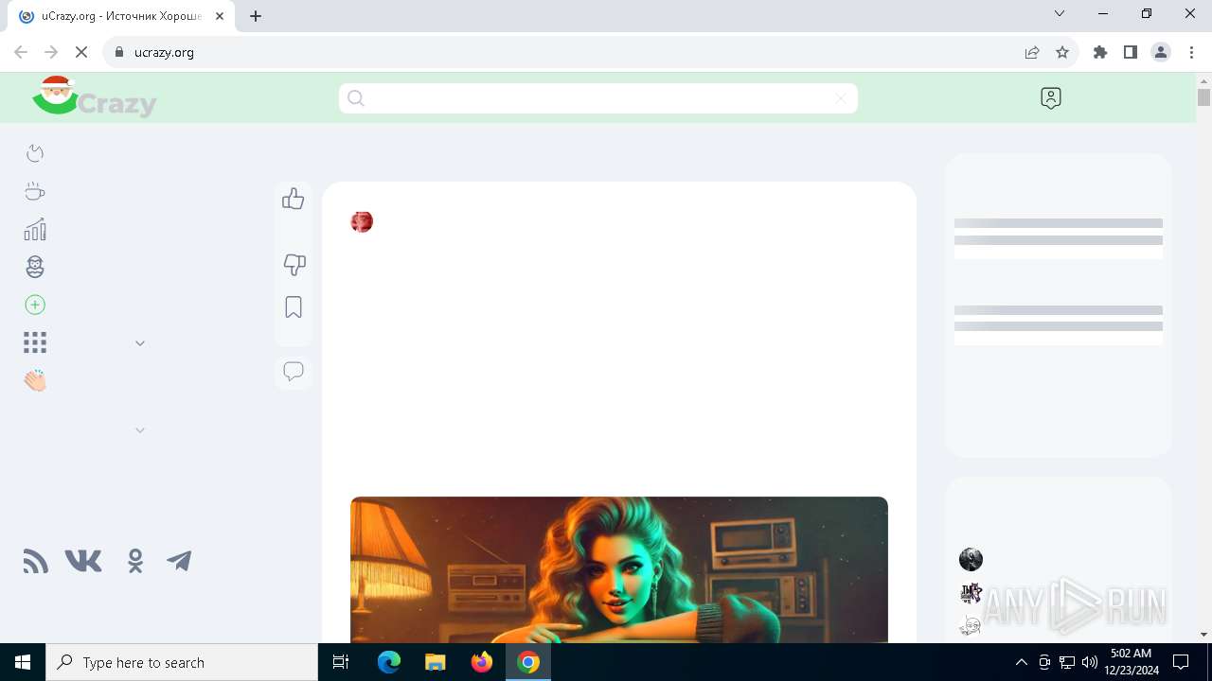Select the uCrazy.org tab

click(120, 16)
